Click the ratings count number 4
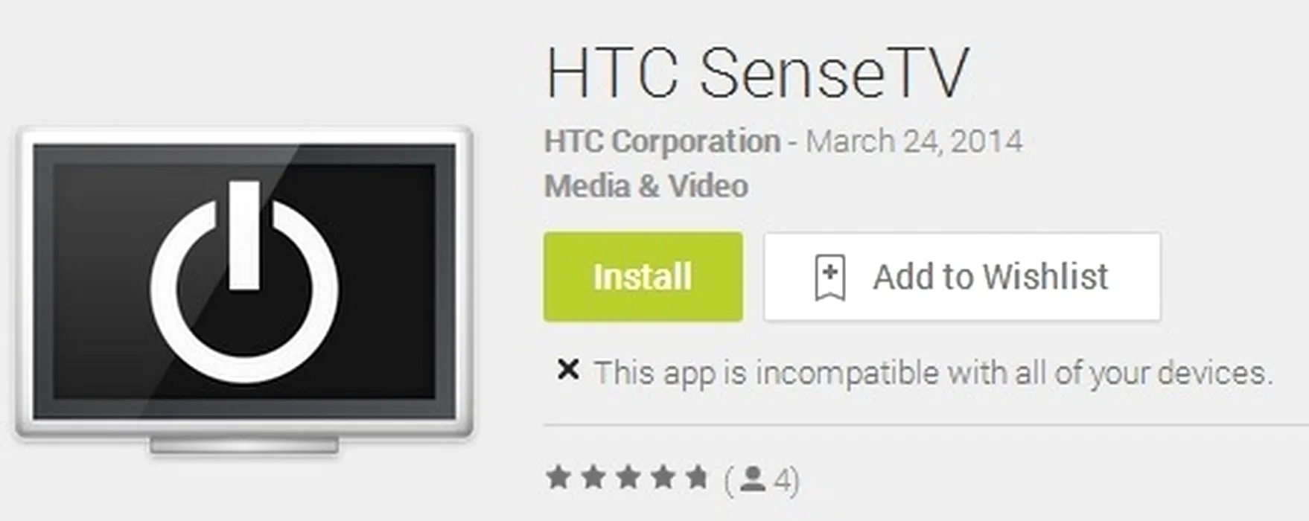Viewport: 1309px width, 521px height. pyautogui.click(x=782, y=480)
